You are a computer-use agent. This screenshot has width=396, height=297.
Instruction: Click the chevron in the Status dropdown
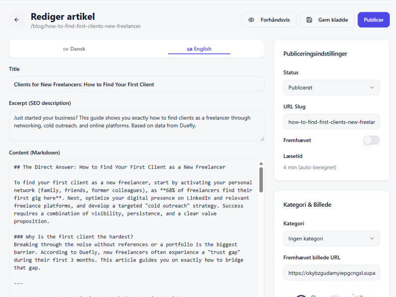[x=372, y=88]
